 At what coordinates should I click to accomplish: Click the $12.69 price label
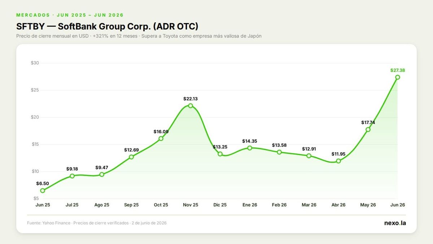click(x=131, y=150)
